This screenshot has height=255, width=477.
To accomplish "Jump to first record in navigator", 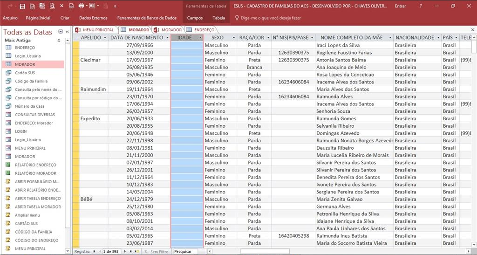I will pyautogui.click(x=95, y=251).
